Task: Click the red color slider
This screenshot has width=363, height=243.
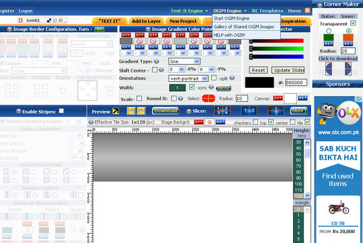Action: (x=277, y=41)
